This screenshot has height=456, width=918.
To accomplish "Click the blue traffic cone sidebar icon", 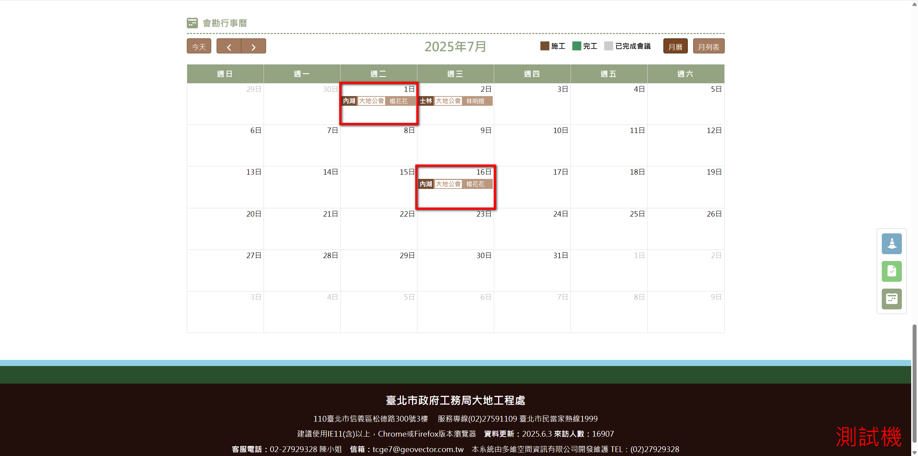I will [891, 244].
